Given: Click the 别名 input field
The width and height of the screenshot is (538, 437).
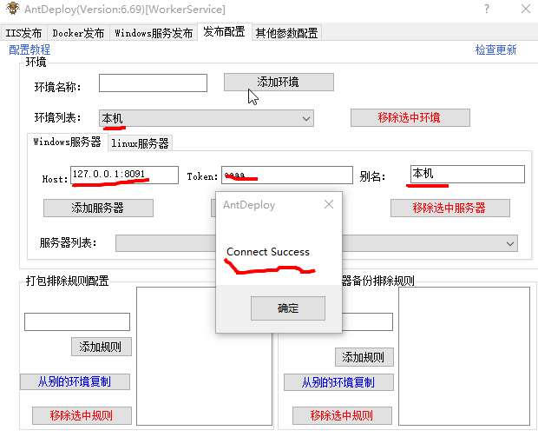Looking at the screenshot, I should point(468,174).
